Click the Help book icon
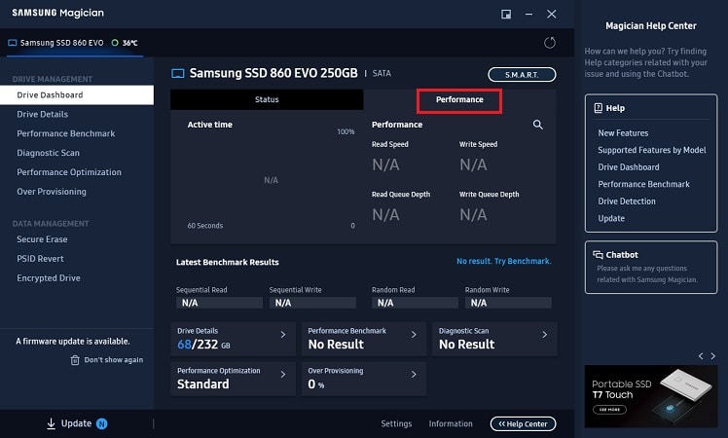728x438 pixels. 598,108
